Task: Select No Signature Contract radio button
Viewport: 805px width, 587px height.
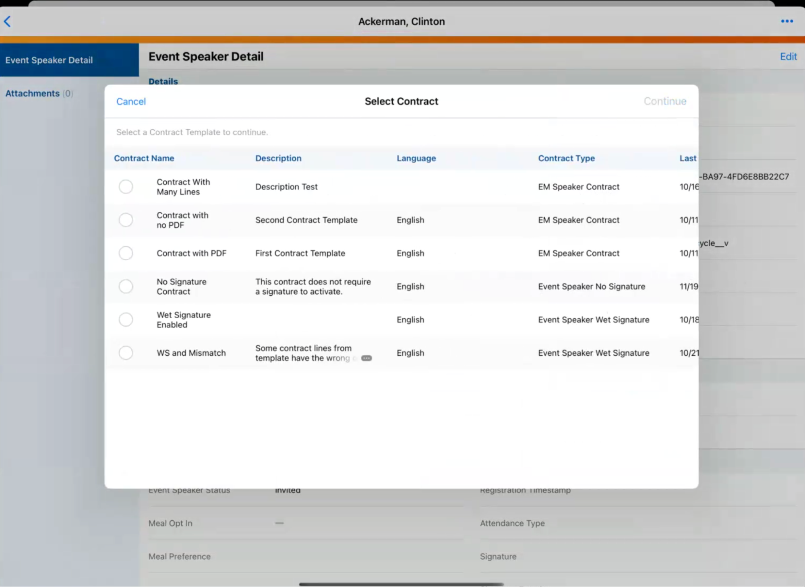Action: [126, 286]
